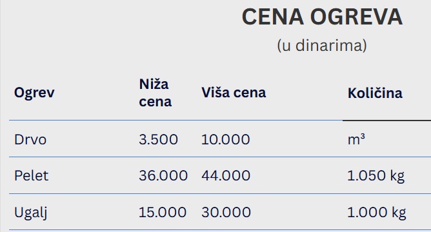Click Ugalj lower price 15.000
Image resolution: width=431 pixels, height=232 pixels.
(x=163, y=213)
